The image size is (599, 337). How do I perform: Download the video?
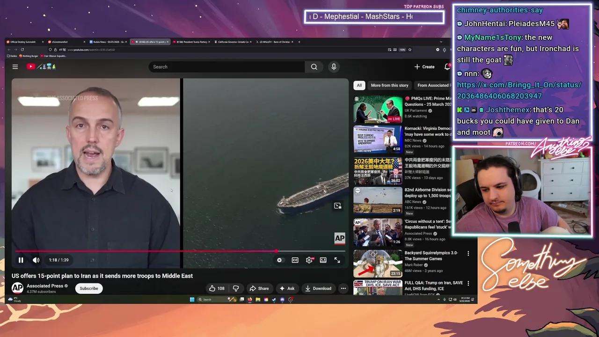(318, 288)
